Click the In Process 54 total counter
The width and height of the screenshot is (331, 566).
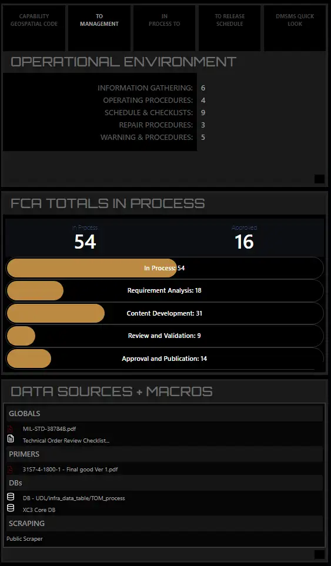tap(85, 238)
